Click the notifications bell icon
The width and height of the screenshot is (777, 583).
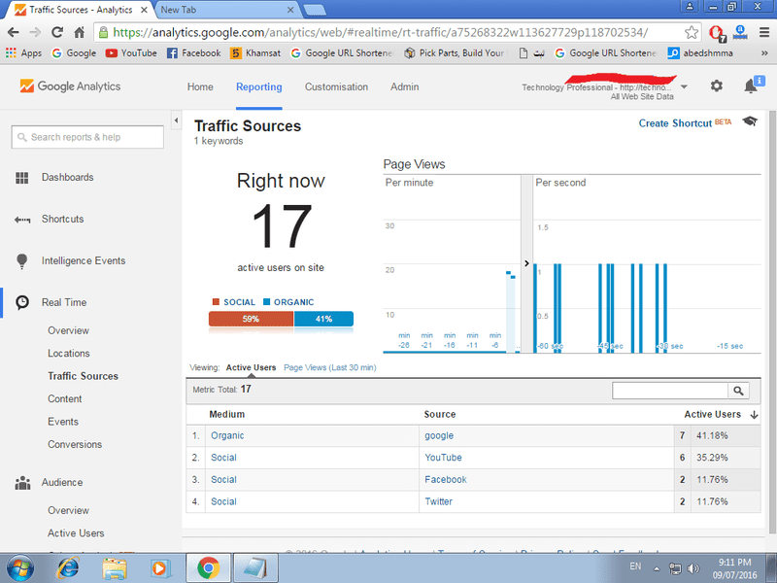pos(751,86)
